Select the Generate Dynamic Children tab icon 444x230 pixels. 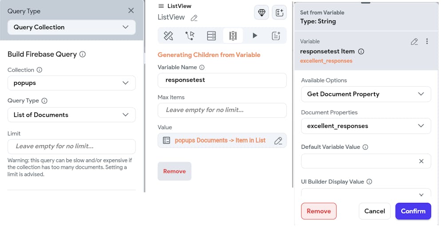(x=233, y=36)
